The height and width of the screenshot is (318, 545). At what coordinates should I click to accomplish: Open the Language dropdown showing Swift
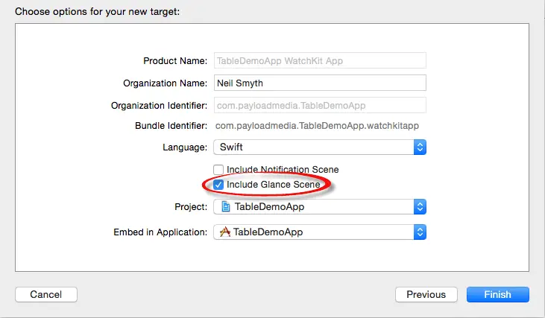(x=313, y=147)
